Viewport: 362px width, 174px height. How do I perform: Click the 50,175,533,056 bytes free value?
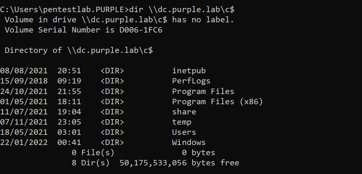pyautogui.click(x=179, y=163)
